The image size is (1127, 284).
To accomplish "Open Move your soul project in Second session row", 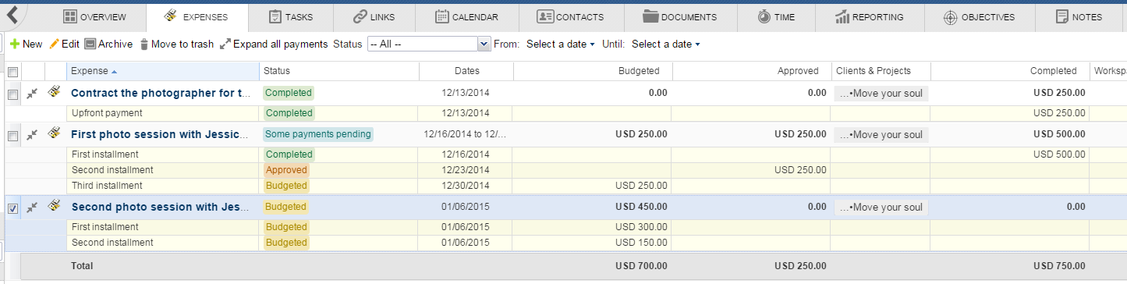I will tap(881, 208).
